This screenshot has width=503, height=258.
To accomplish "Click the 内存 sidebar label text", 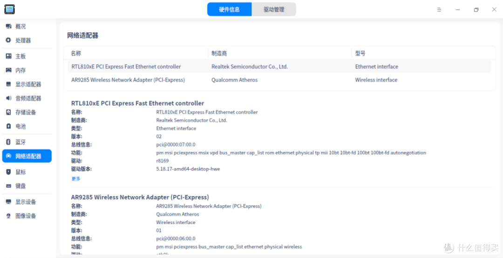I will click(20, 70).
